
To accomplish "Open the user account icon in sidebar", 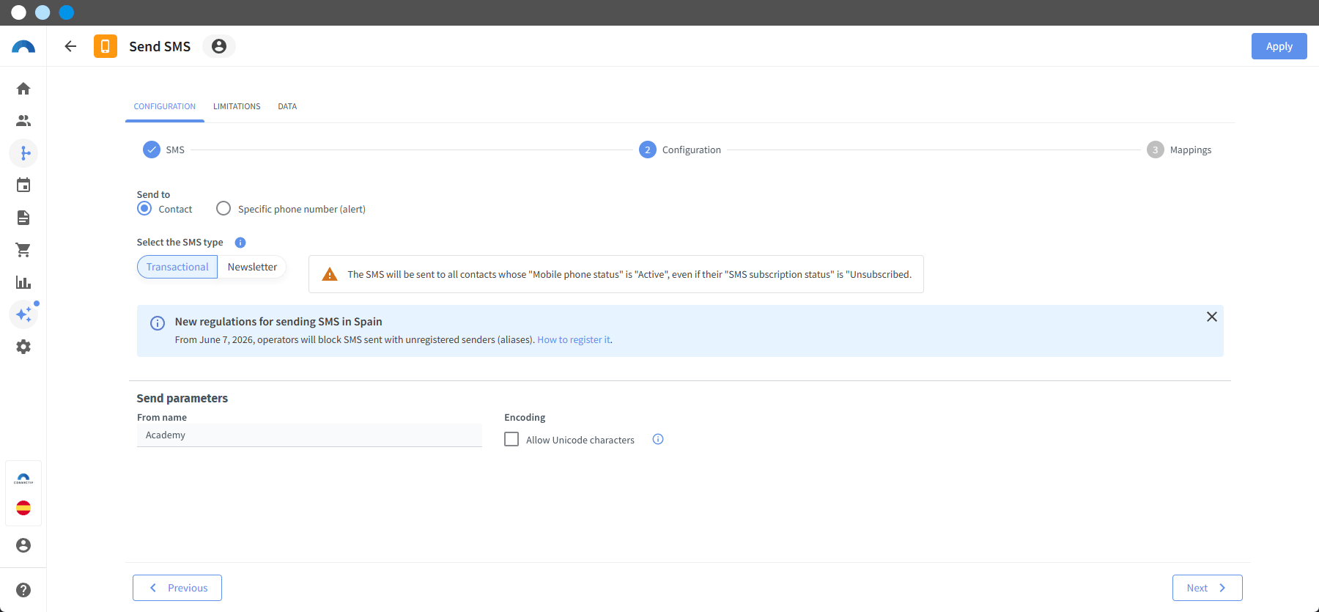I will coord(23,545).
